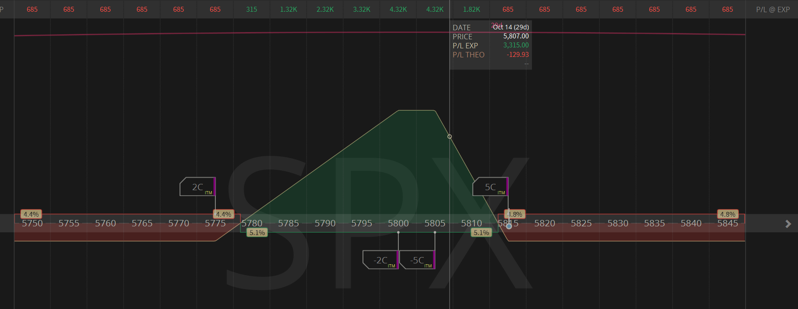Click the 5845 strike on the price axis
The width and height of the screenshot is (798, 309).
point(728,223)
